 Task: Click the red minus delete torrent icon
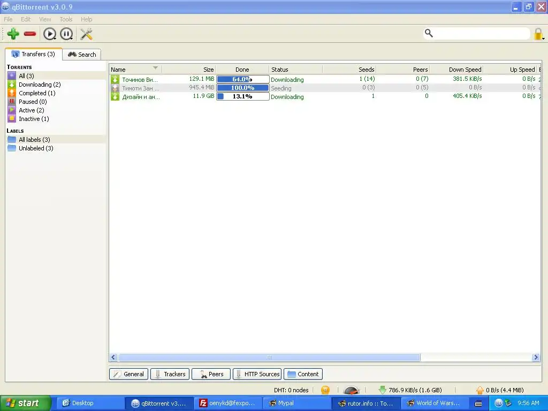click(x=30, y=34)
